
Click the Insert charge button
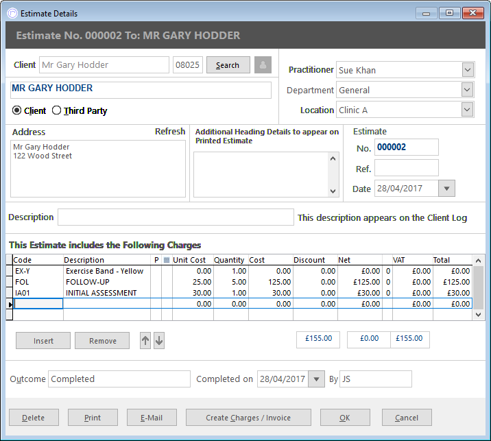[x=43, y=340]
